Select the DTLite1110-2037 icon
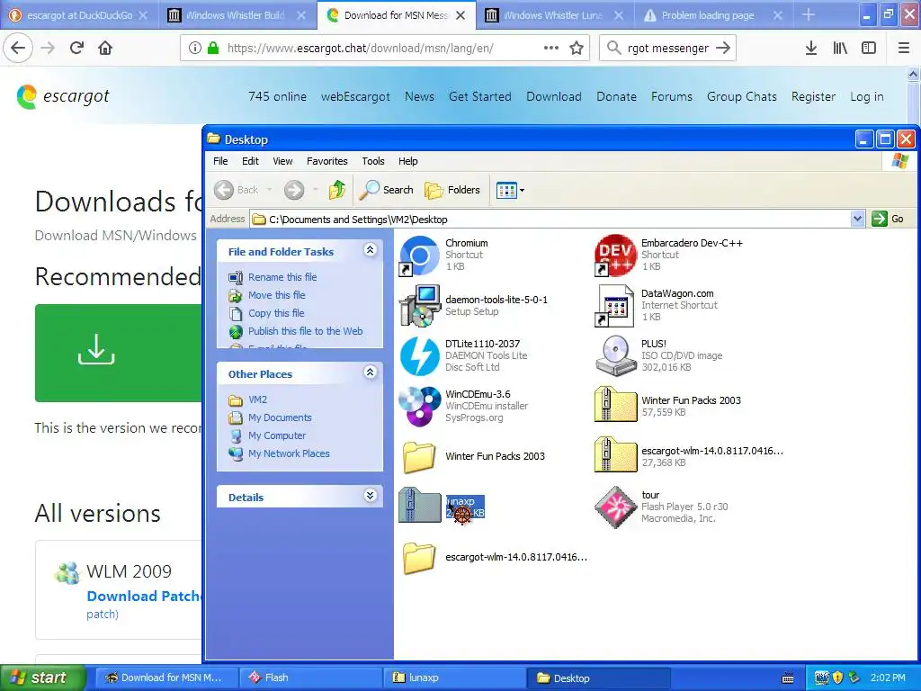This screenshot has width=921, height=691. pos(419,356)
